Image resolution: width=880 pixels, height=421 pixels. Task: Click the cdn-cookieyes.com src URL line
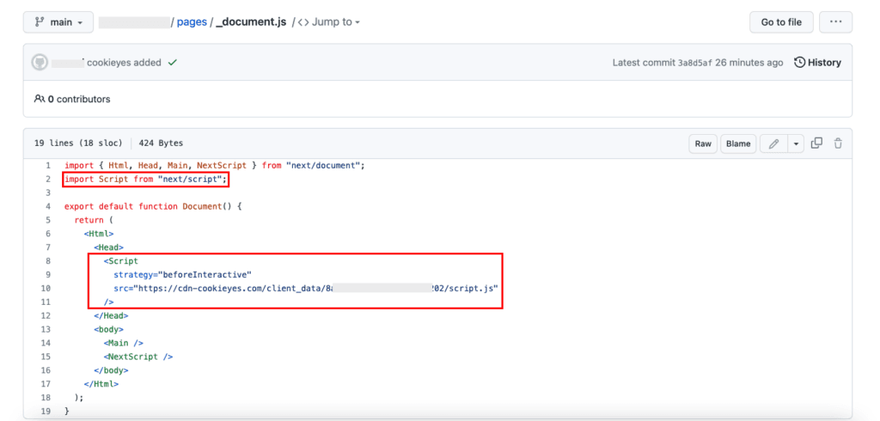click(307, 289)
